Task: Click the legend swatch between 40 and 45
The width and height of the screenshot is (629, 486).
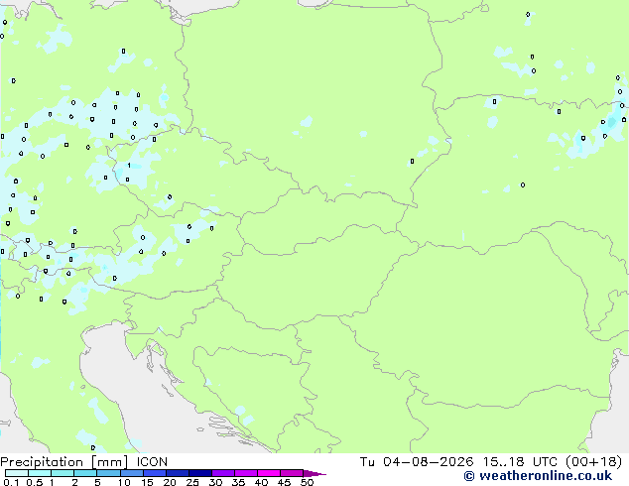Action: [269, 473]
